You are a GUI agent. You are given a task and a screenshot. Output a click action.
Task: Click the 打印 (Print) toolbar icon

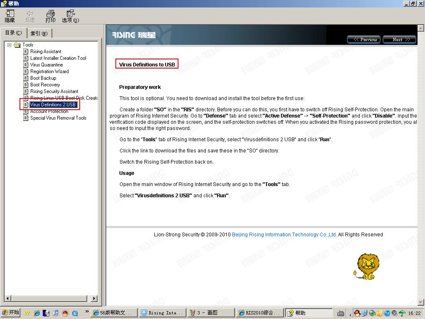click(50, 16)
